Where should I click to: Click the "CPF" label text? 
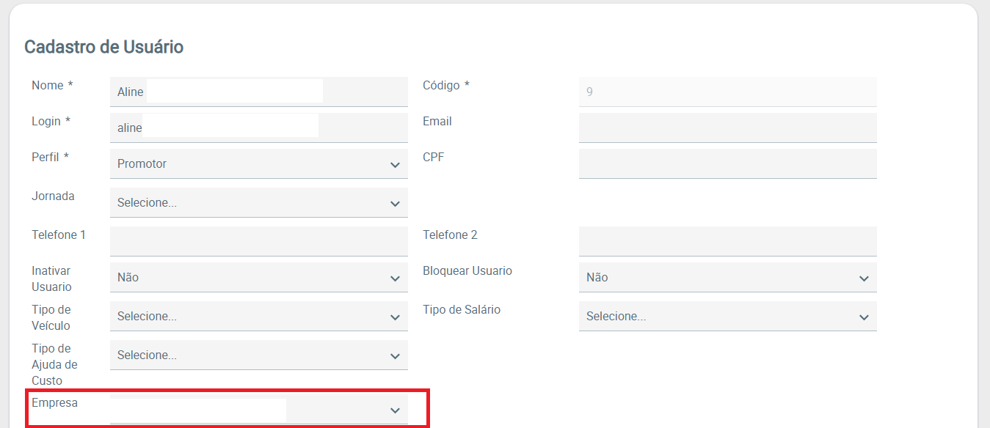click(434, 157)
